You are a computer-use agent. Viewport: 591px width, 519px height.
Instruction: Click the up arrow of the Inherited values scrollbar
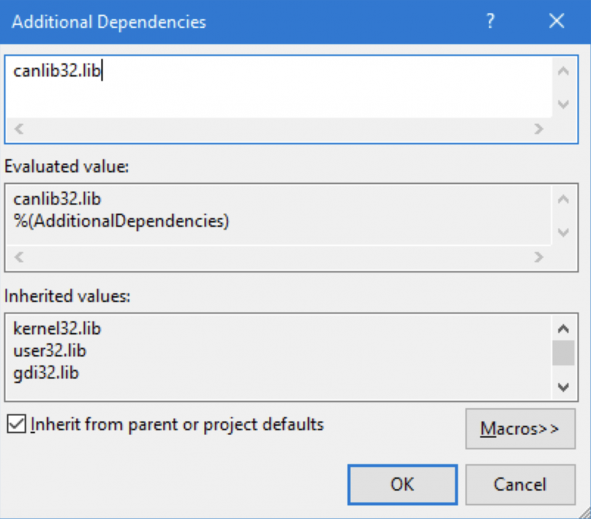563,328
